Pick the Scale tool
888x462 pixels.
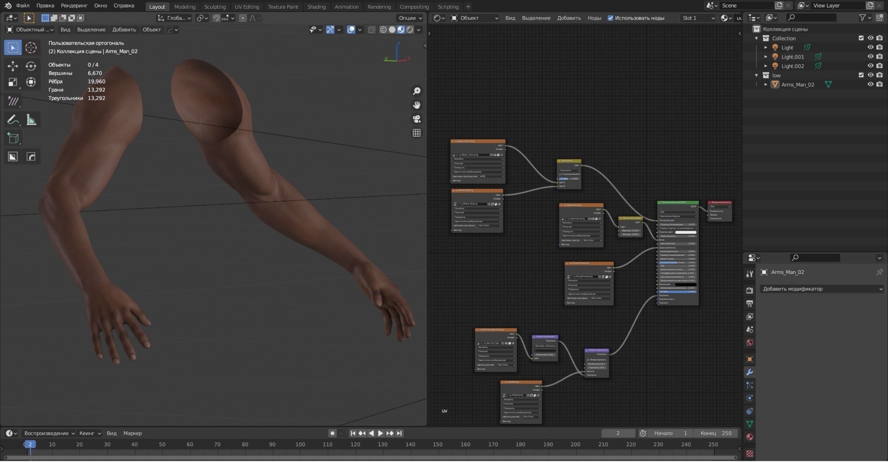click(13, 82)
